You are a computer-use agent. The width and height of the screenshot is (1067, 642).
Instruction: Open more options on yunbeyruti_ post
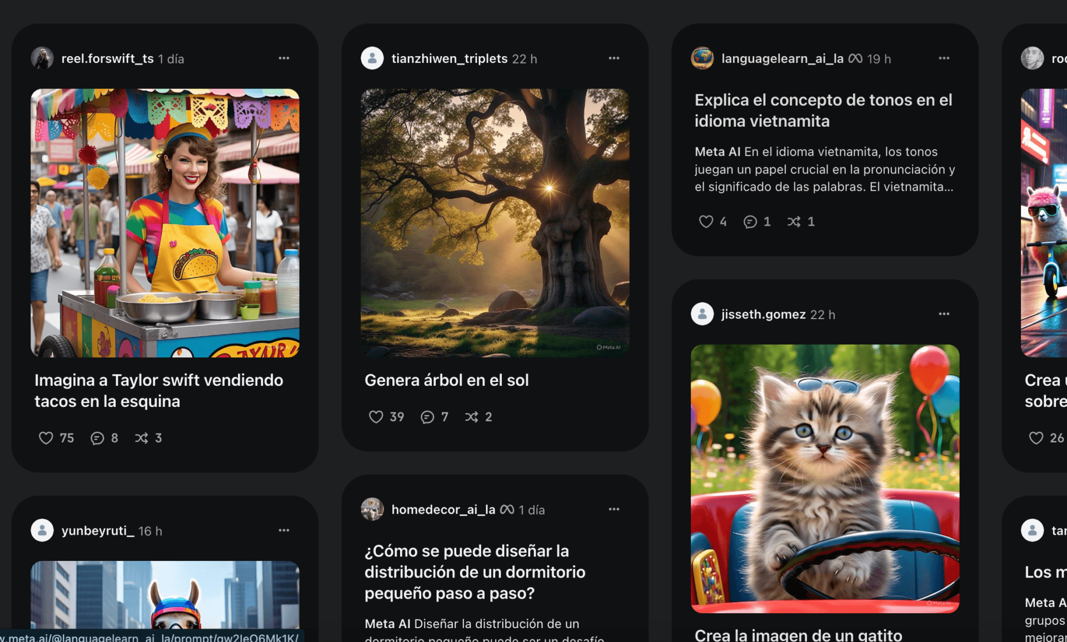(284, 530)
